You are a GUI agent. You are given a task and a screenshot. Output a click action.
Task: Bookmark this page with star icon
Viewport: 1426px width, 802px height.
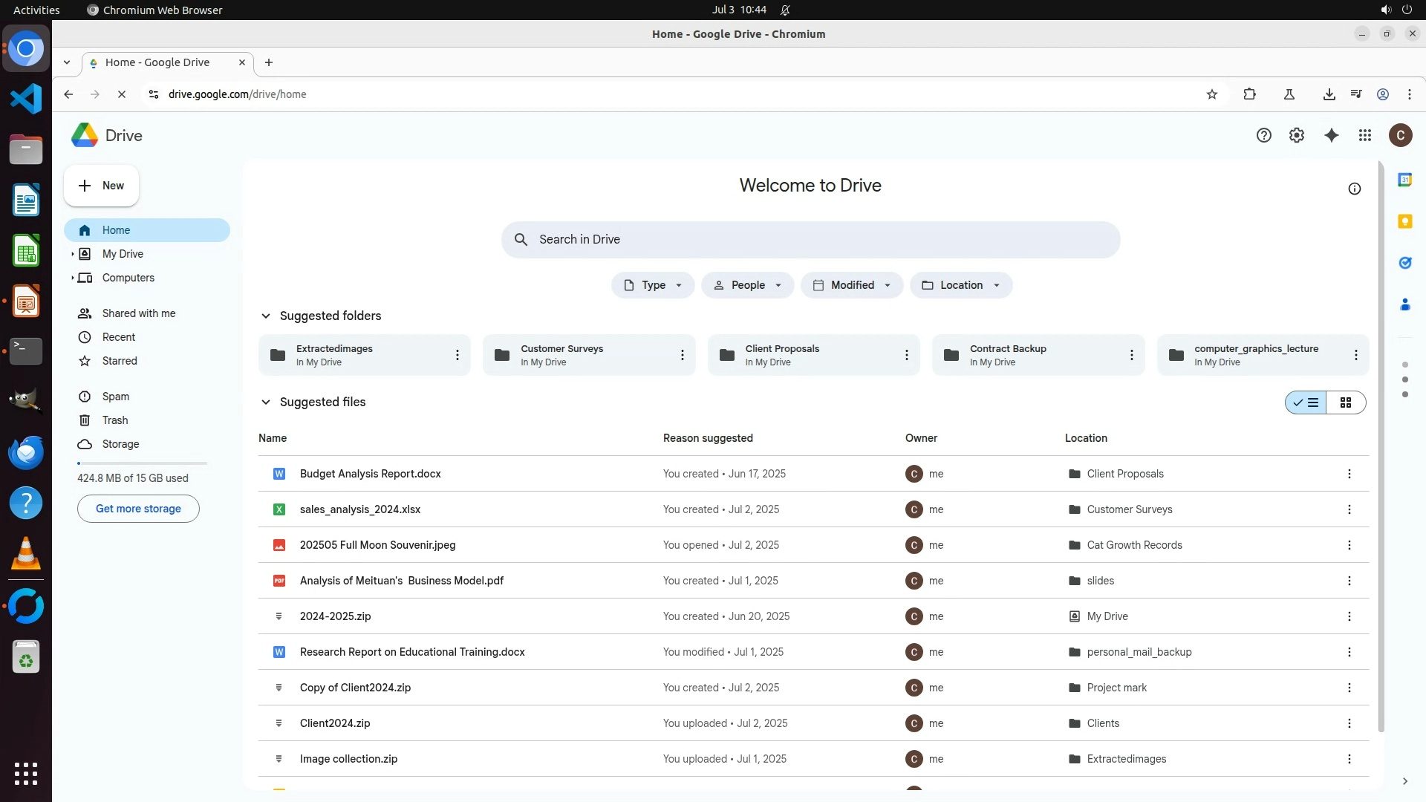pos(1211,94)
